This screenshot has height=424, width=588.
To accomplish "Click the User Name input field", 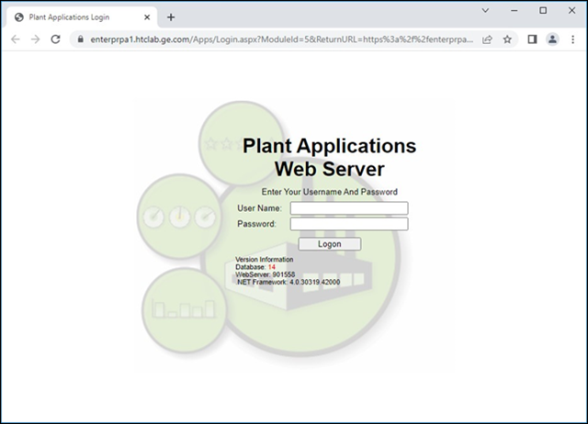I will tap(349, 208).
